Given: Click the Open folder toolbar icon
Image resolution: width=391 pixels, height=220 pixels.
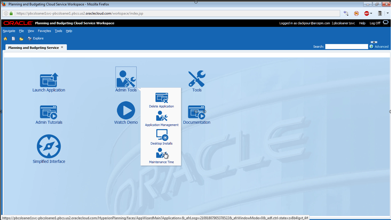Looking at the screenshot, I should (21, 39).
